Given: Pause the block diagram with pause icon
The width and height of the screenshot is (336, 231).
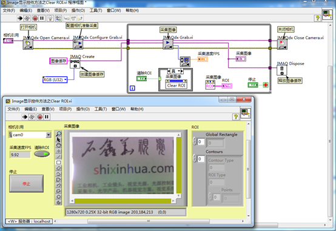Looking at the screenshot, I should (42, 18).
